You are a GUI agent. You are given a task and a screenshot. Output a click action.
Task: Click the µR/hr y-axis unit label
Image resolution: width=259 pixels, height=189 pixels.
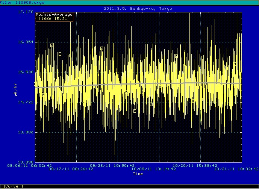[x=15, y=91]
